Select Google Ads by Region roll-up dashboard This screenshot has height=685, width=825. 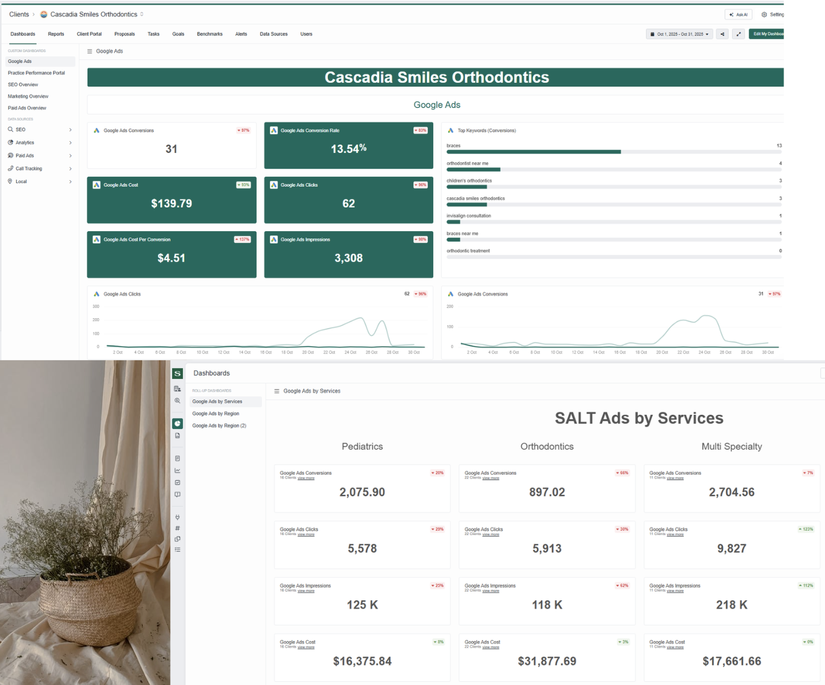216,414
